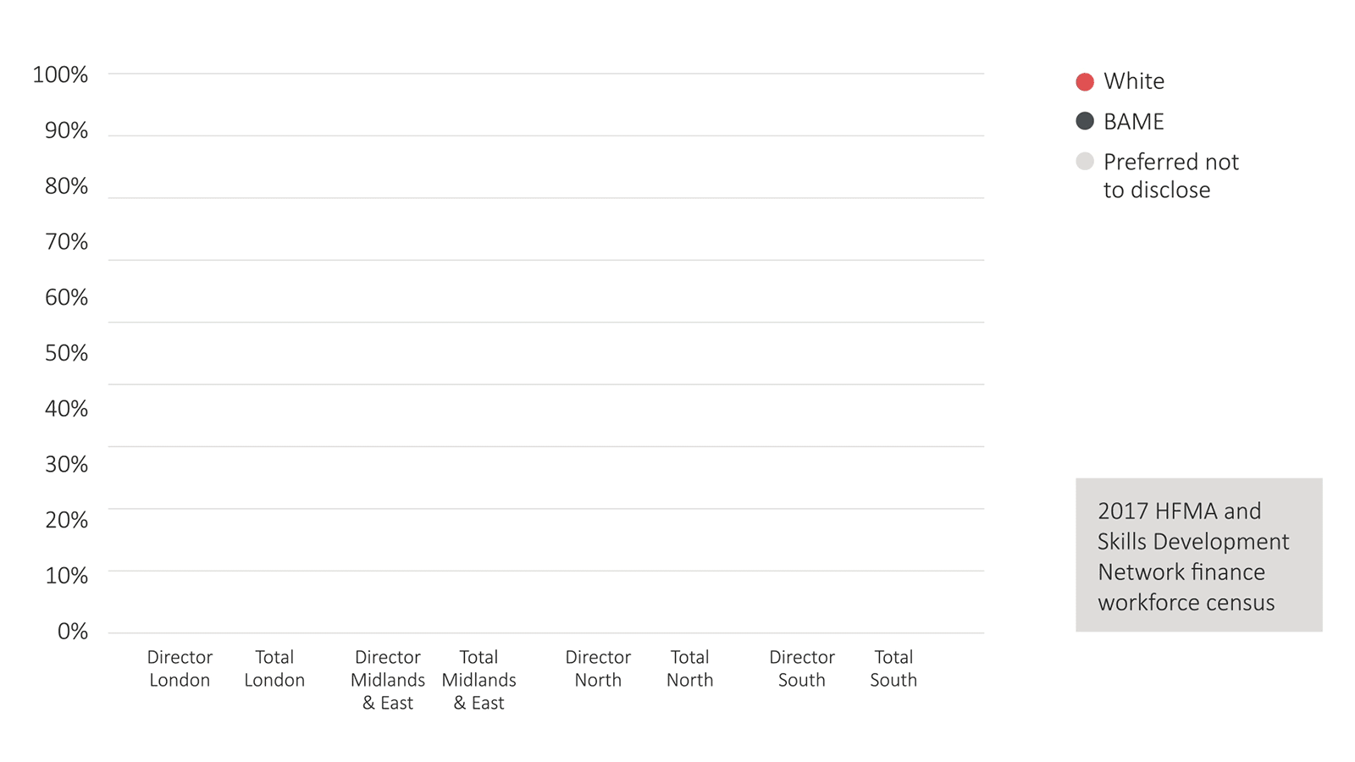Click the Total North axis label
Image resolution: width=1355 pixels, height=762 pixels.
pyautogui.click(x=689, y=669)
